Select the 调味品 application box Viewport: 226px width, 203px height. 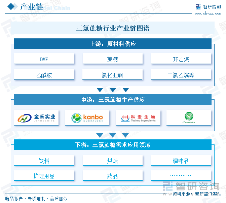(181, 161)
